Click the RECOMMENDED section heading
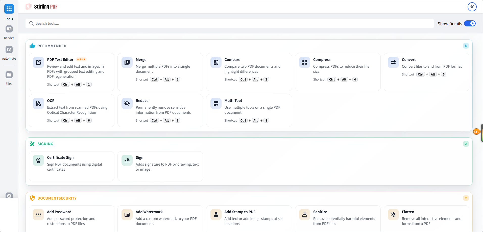 pyautogui.click(x=52, y=46)
